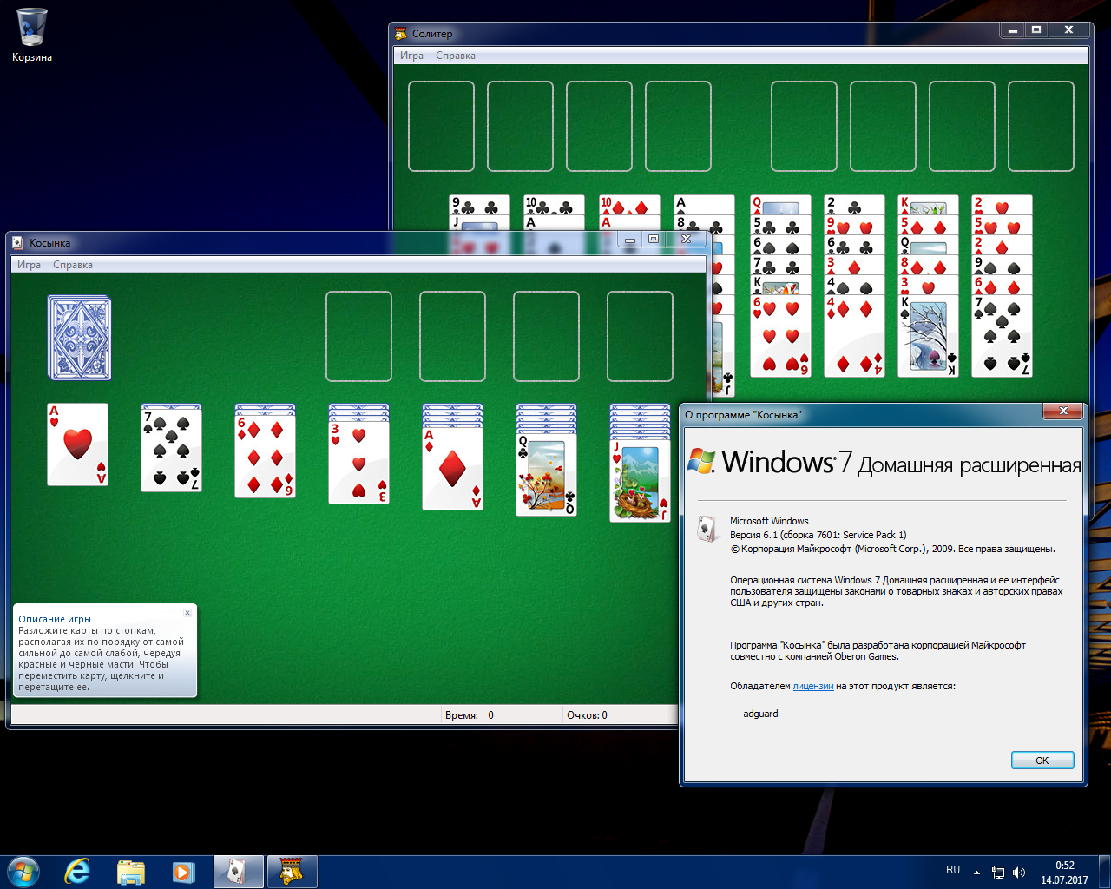Image resolution: width=1111 pixels, height=889 pixels.
Task: Open the Справка menu in Солитер
Action: point(456,56)
